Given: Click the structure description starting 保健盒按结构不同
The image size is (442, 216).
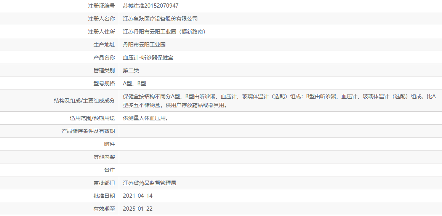Looking at the screenshot, I should (x=280, y=101).
